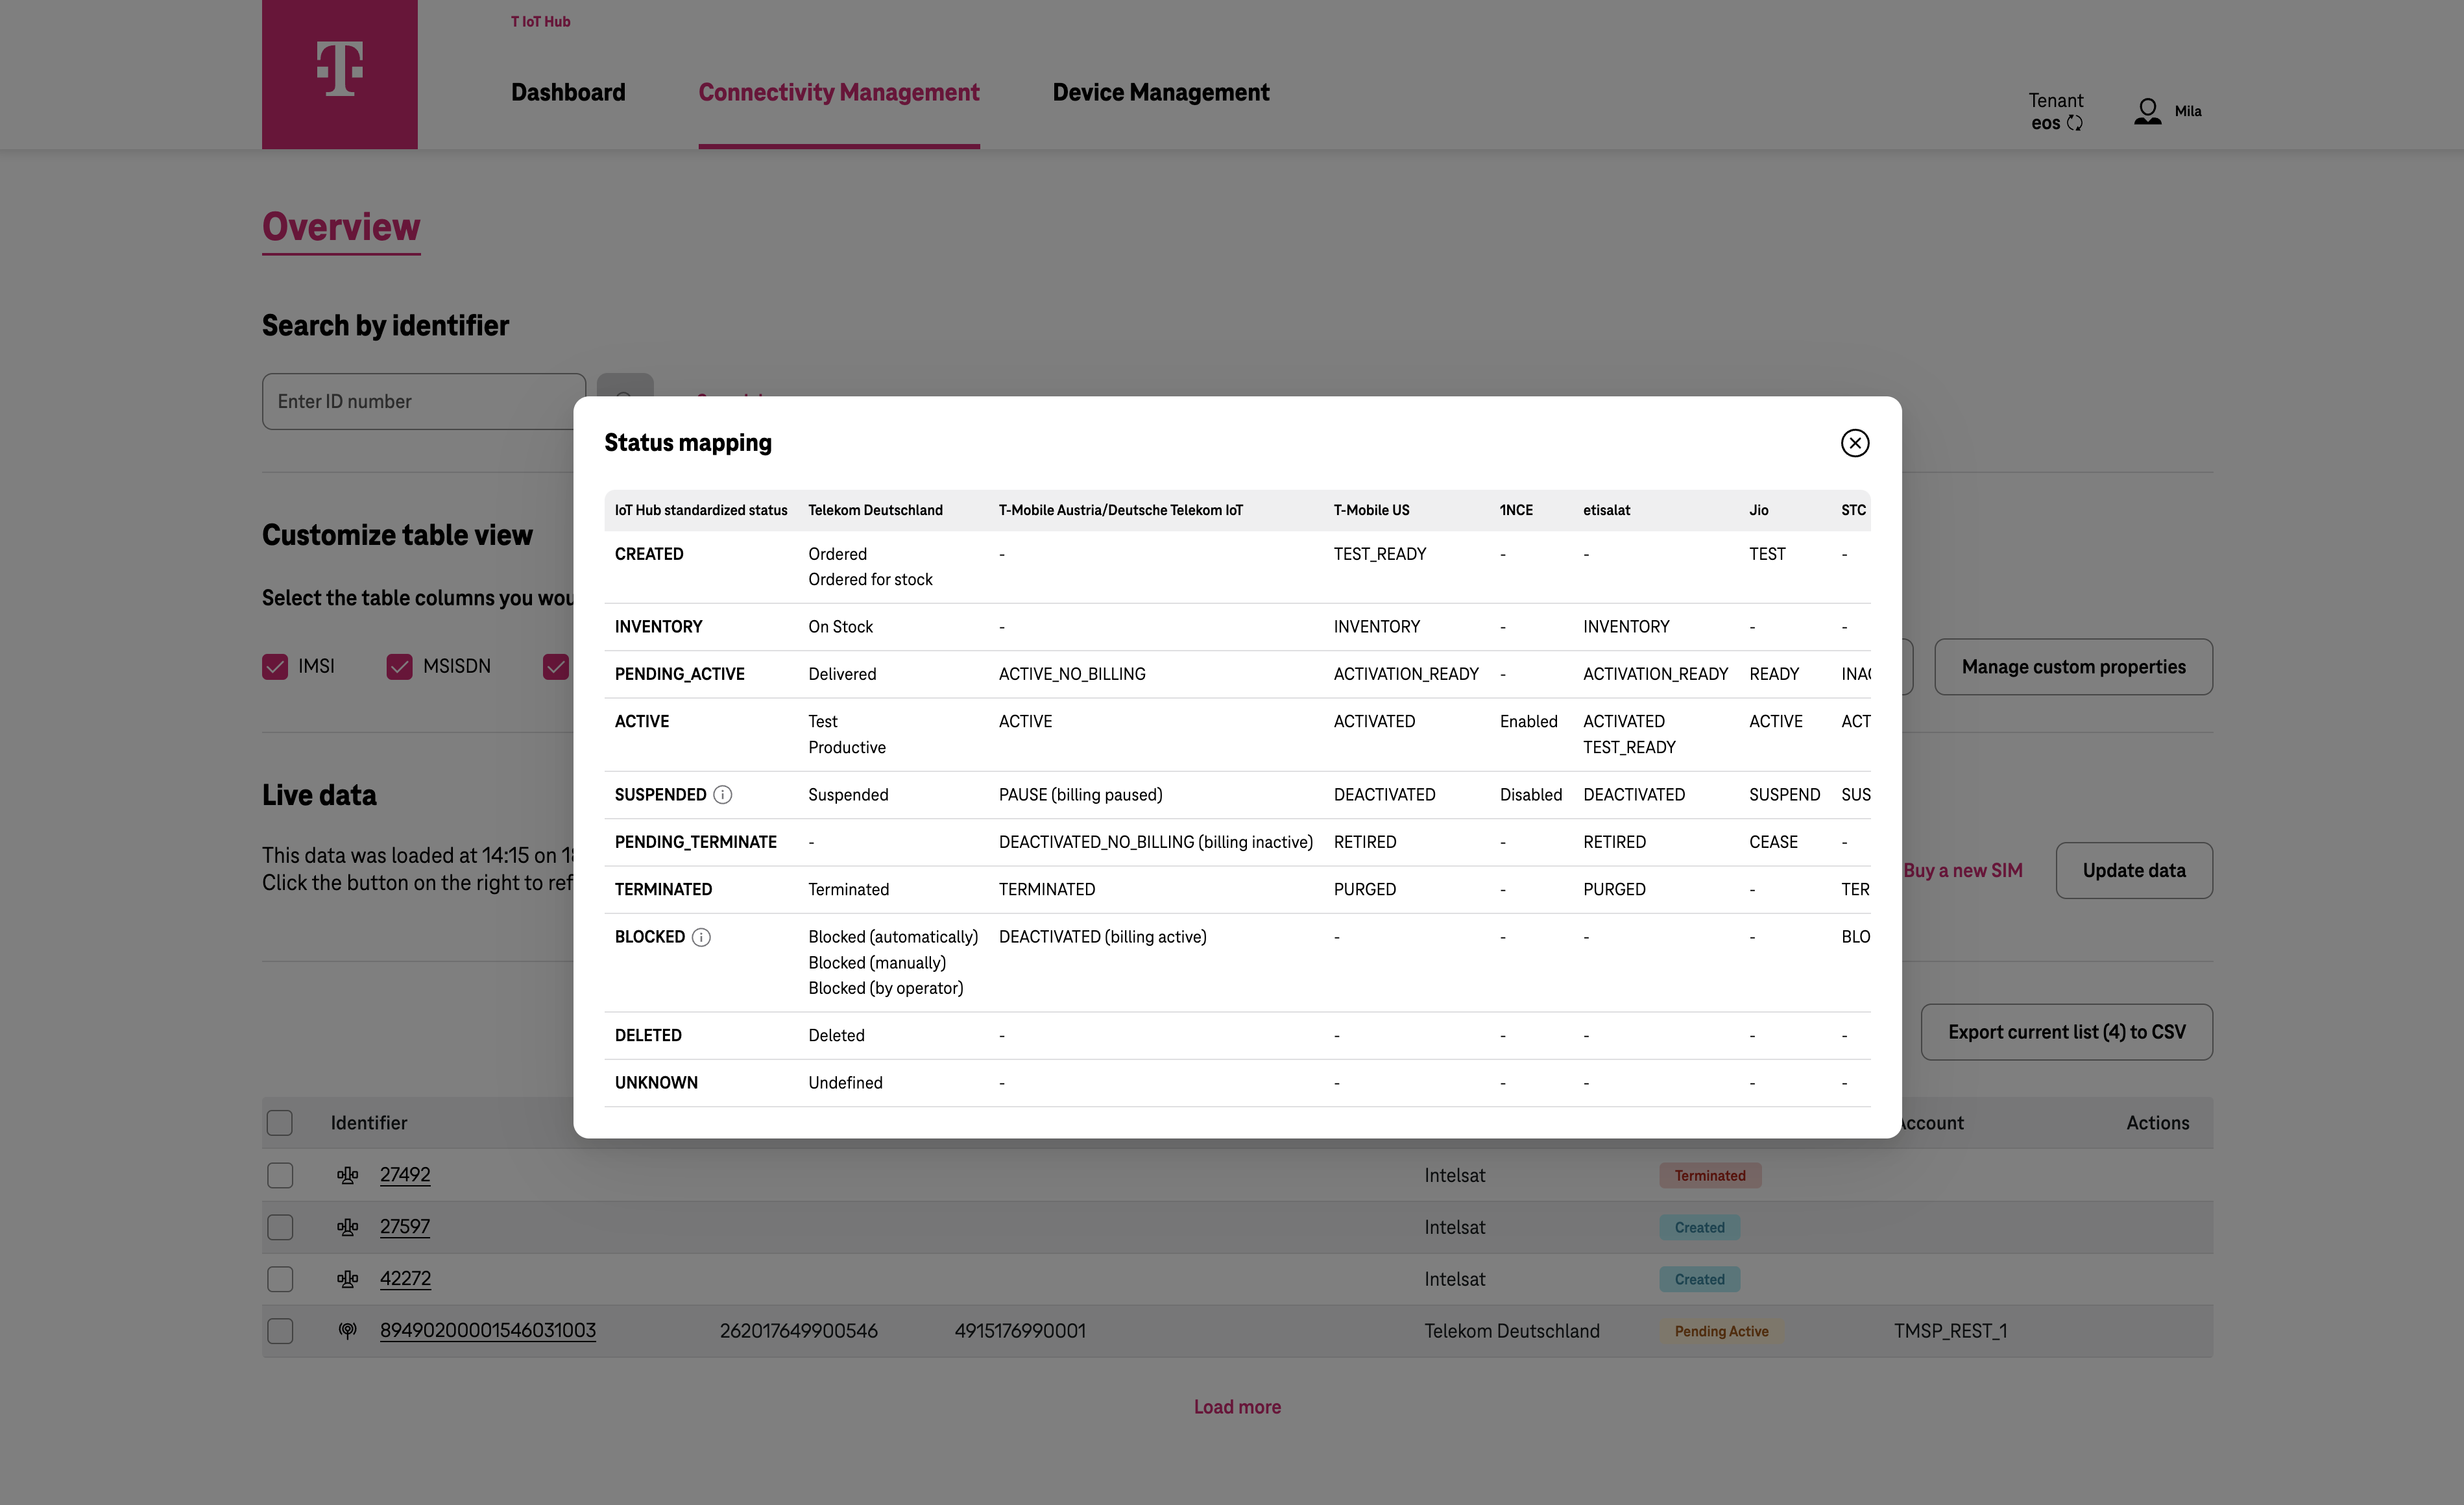Click the Telekom Deutschland provider cell in table
2464x1505 pixels.
click(1512, 1331)
